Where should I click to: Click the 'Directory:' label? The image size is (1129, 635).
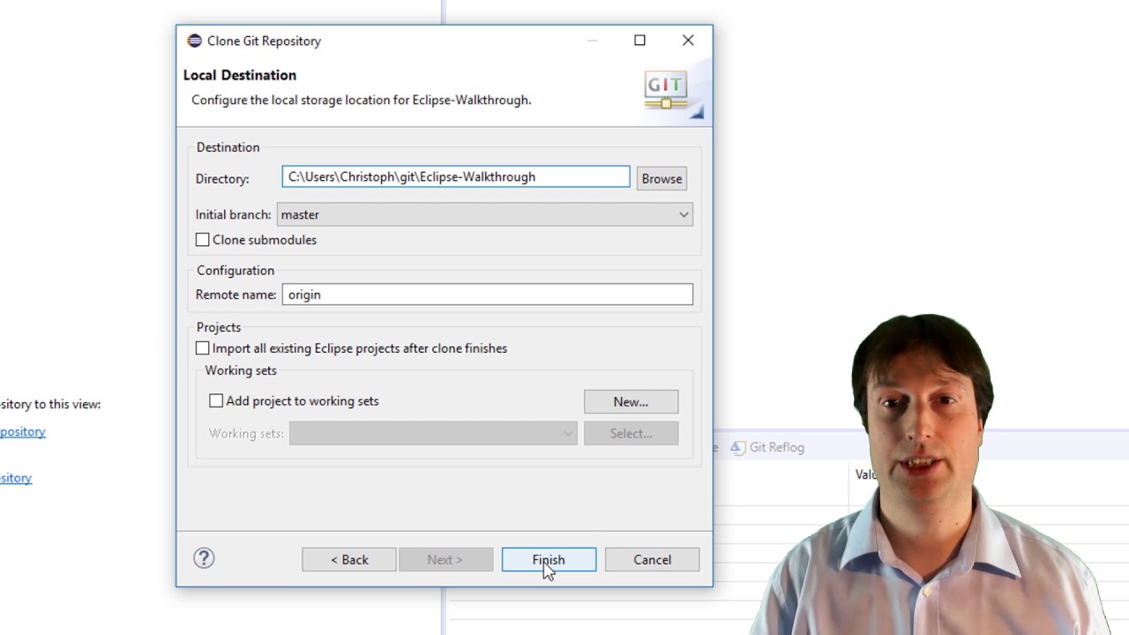(222, 178)
